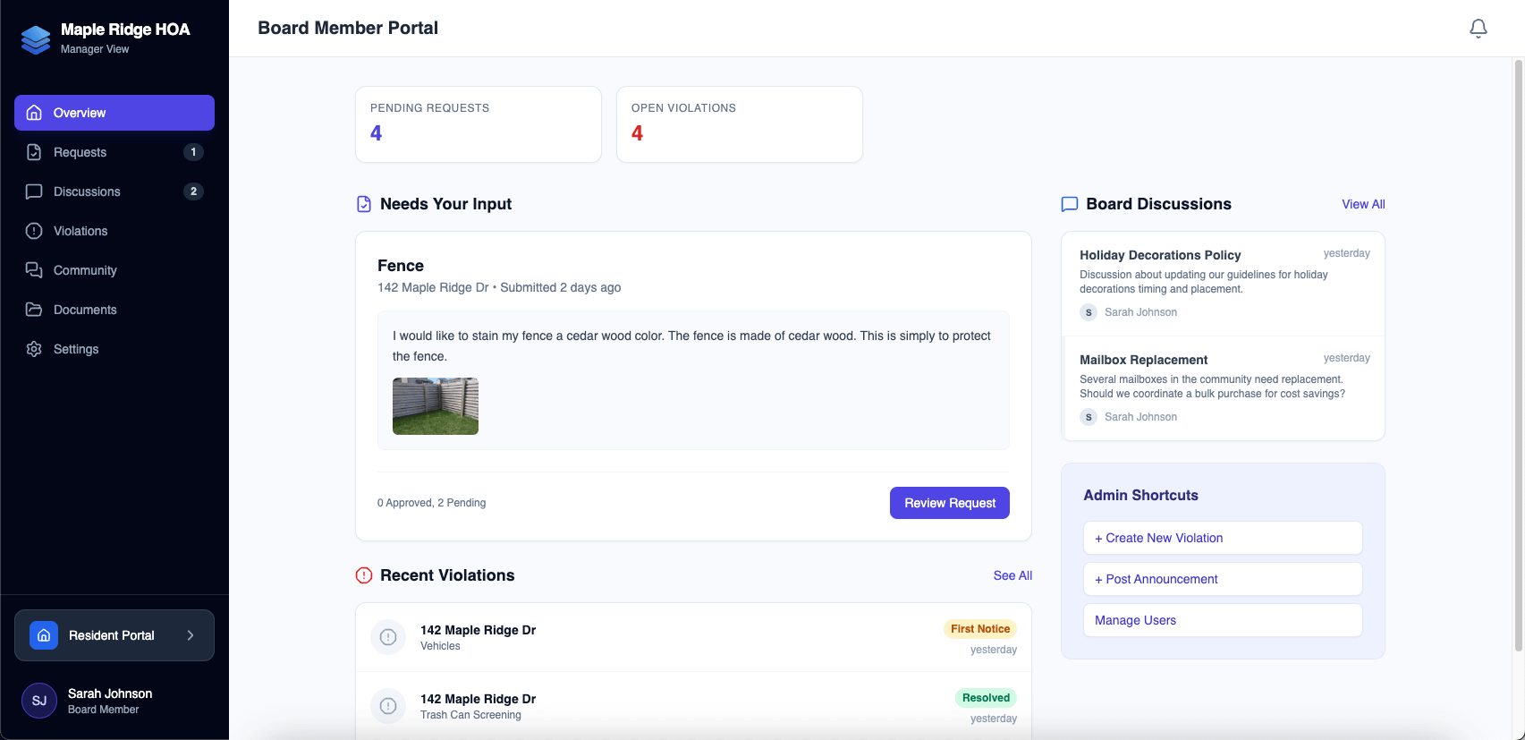Screen dimensions: 1525x740
Task: Click the alert icon beside Trash Can Screening
Action: pos(388,706)
